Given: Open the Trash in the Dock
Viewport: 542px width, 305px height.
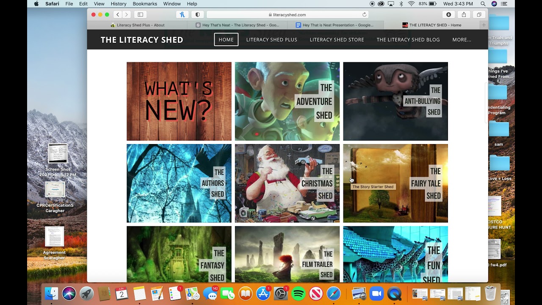Looking at the screenshot, I should tap(490, 293).
